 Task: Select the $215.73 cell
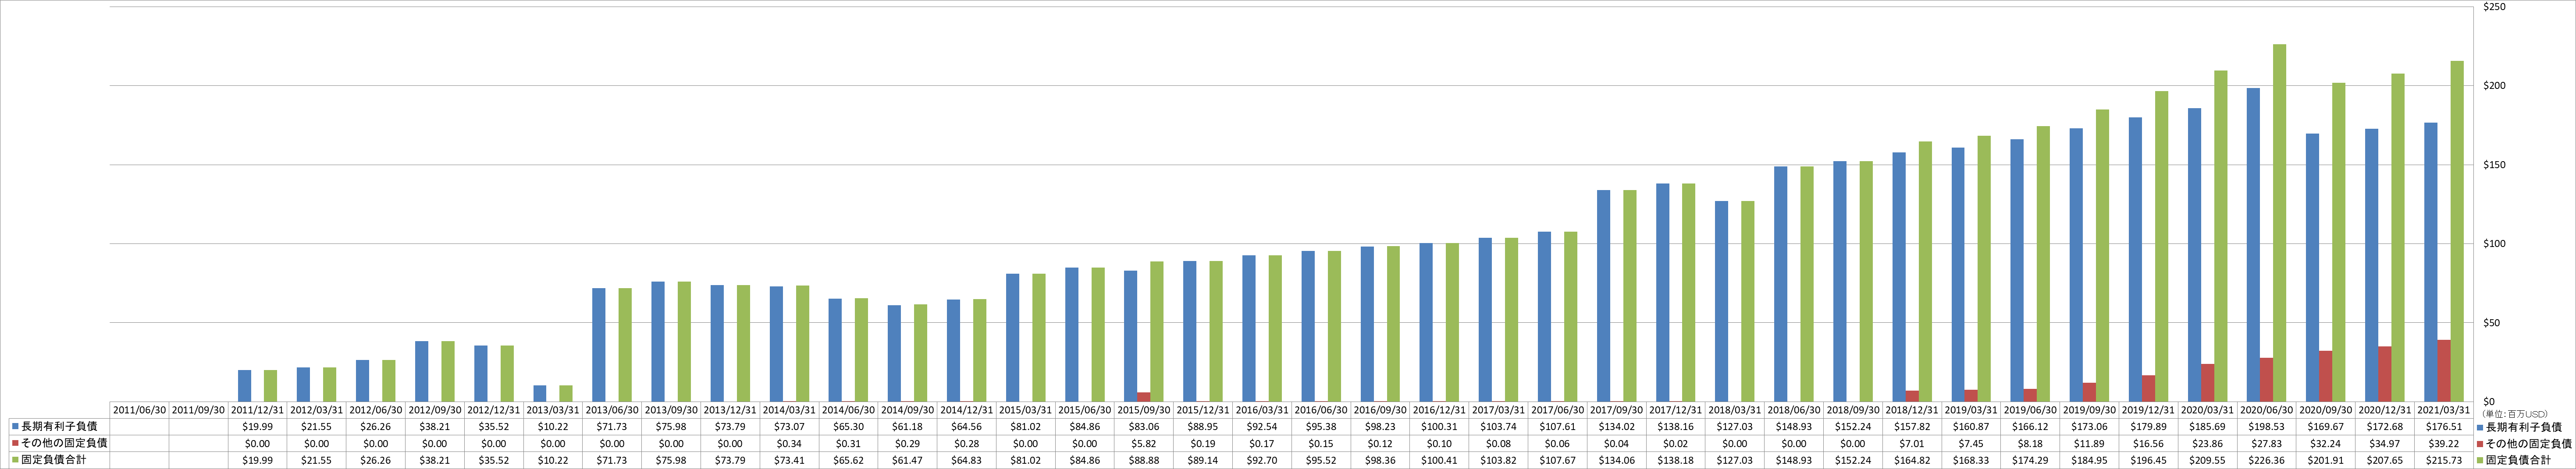click(2444, 460)
